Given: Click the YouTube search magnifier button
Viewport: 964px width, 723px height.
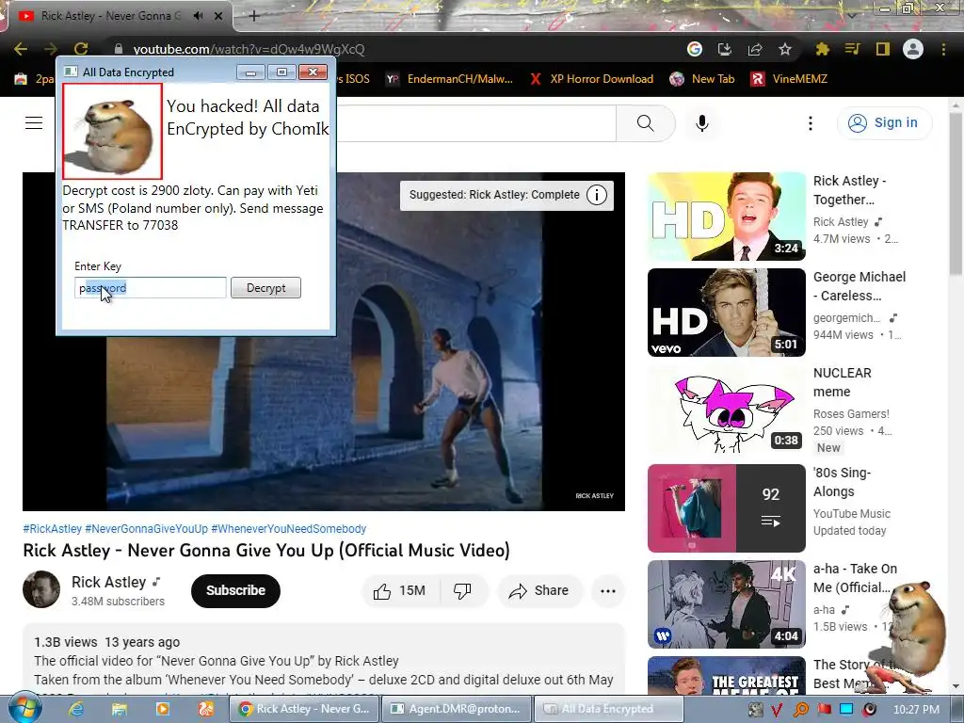Looking at the screenshot, I should point(646,123).
